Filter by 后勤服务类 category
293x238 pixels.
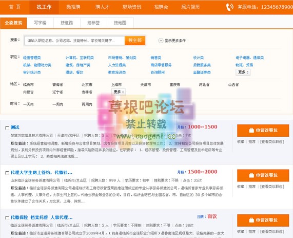[x=202, y=65]
